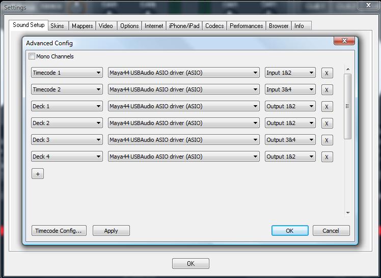This screenshot has width=381, height=278.
Task: Click the scroll down arrow in channel list
Action: click(x=348, y=213)
